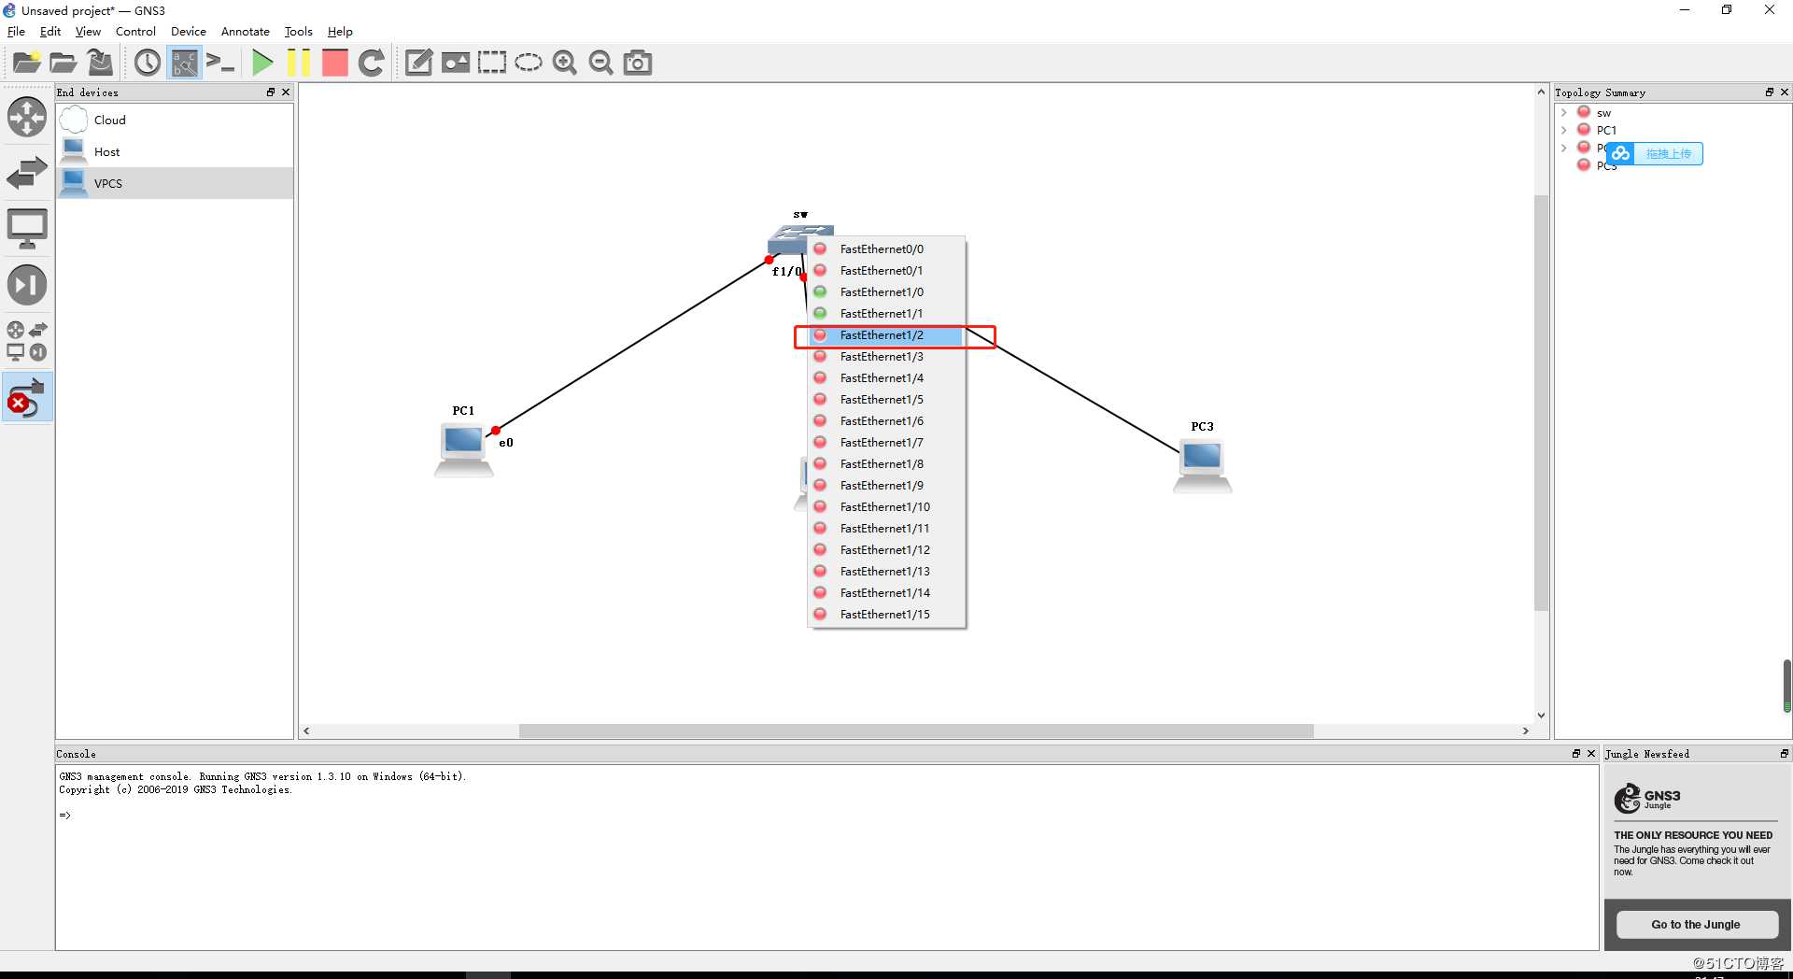Stop all devices with red square button
Screen dimensions: 1793x979
[x=334, y=63]
